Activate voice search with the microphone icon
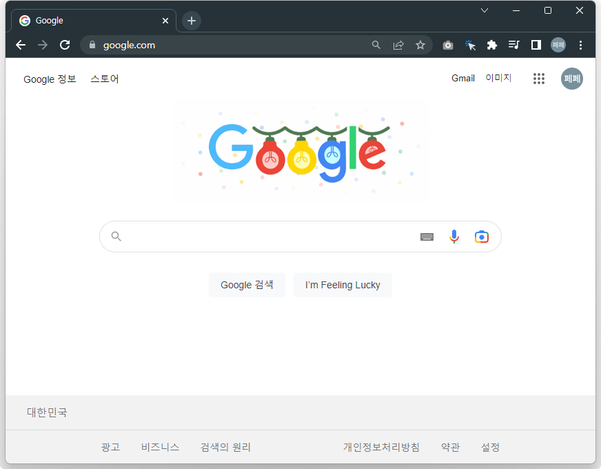The width and height of the screenshot is (601, 469). pyautogui.click(x=454, y=236)
